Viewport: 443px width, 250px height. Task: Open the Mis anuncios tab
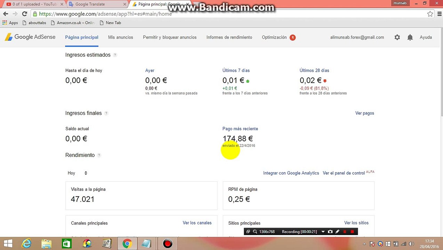[x=120, y=37]
